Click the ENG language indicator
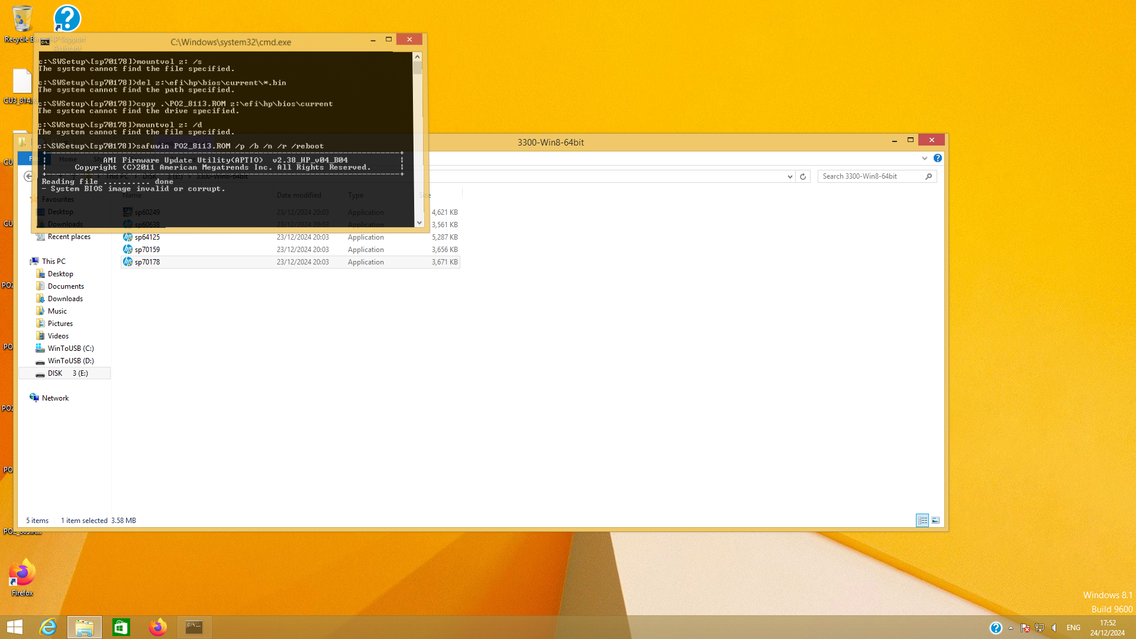This screenshot has height=639, width=1136. (1073, 628)
